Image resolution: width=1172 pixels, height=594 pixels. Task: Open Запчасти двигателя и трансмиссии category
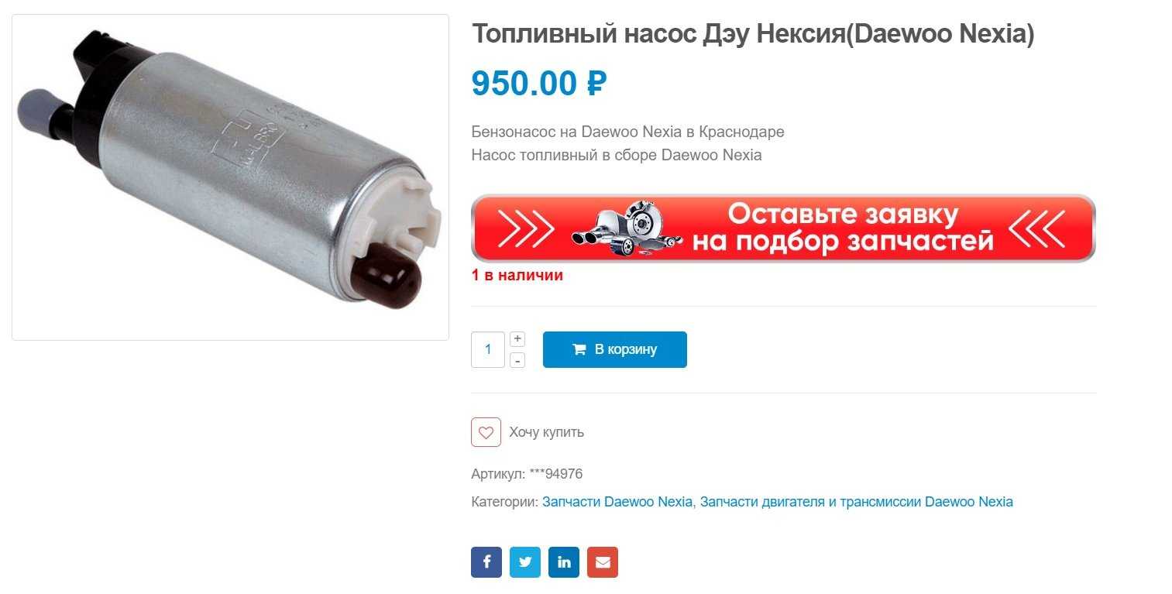point(857,502)
